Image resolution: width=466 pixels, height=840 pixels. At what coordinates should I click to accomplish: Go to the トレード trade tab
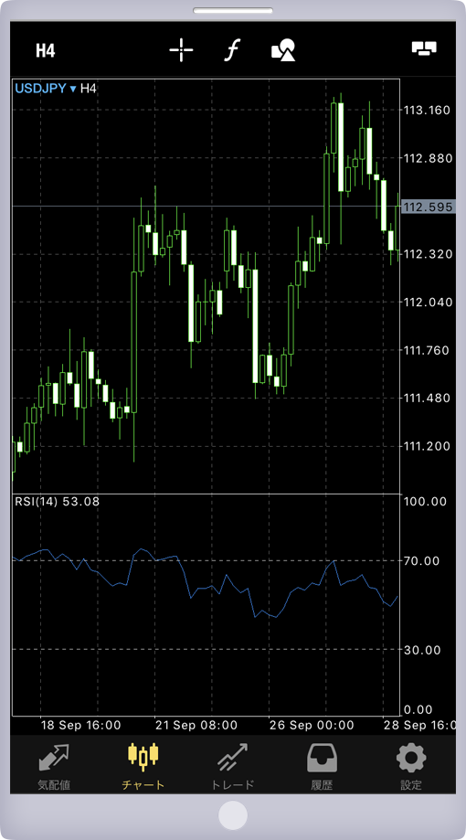click(x=232, y=767)
